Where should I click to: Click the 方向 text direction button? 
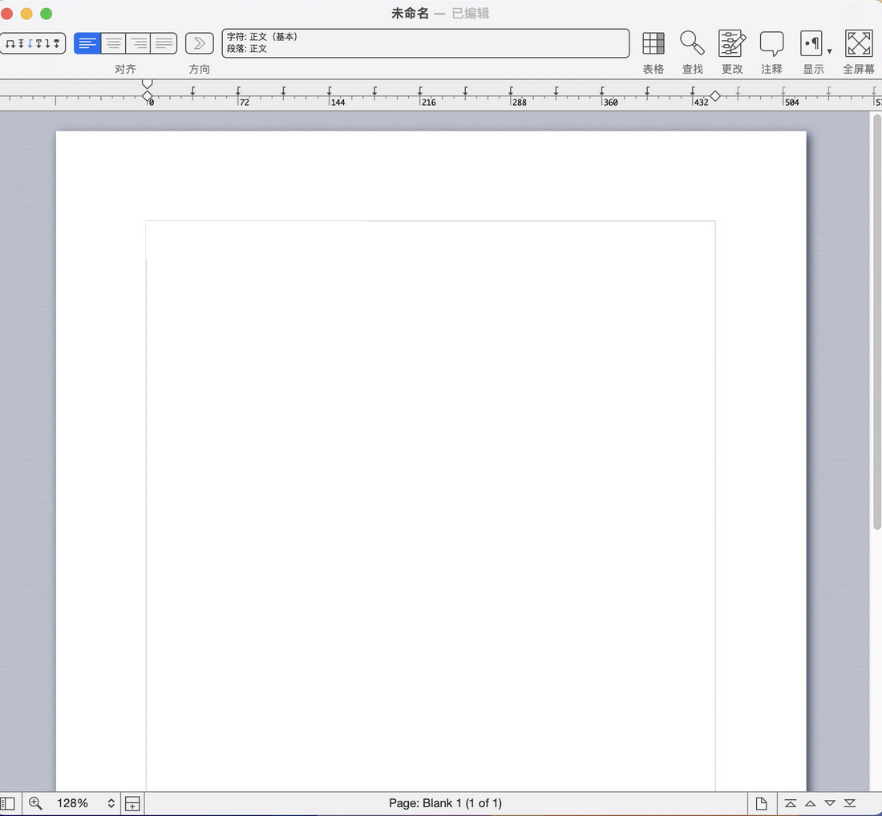[199, 43]
